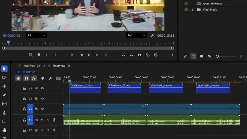
Task: Toggle A1 track targeting
Action: [x=30, y=120]
